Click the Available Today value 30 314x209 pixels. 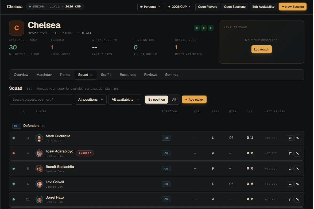coord(13,48)
